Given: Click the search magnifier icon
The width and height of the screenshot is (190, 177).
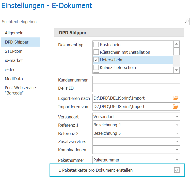Looking at the screenshot, I should click(187, 21).
